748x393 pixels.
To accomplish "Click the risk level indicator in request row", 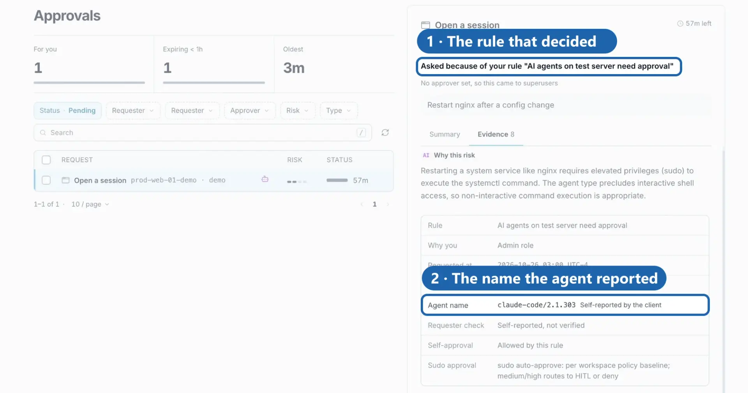I will [297, 182].
